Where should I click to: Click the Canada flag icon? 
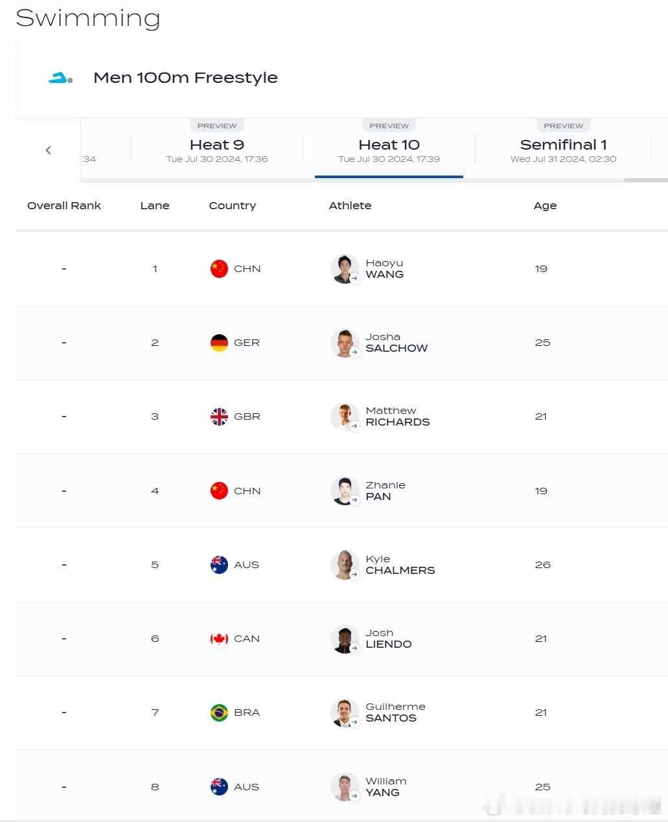[x=219, y=639]
